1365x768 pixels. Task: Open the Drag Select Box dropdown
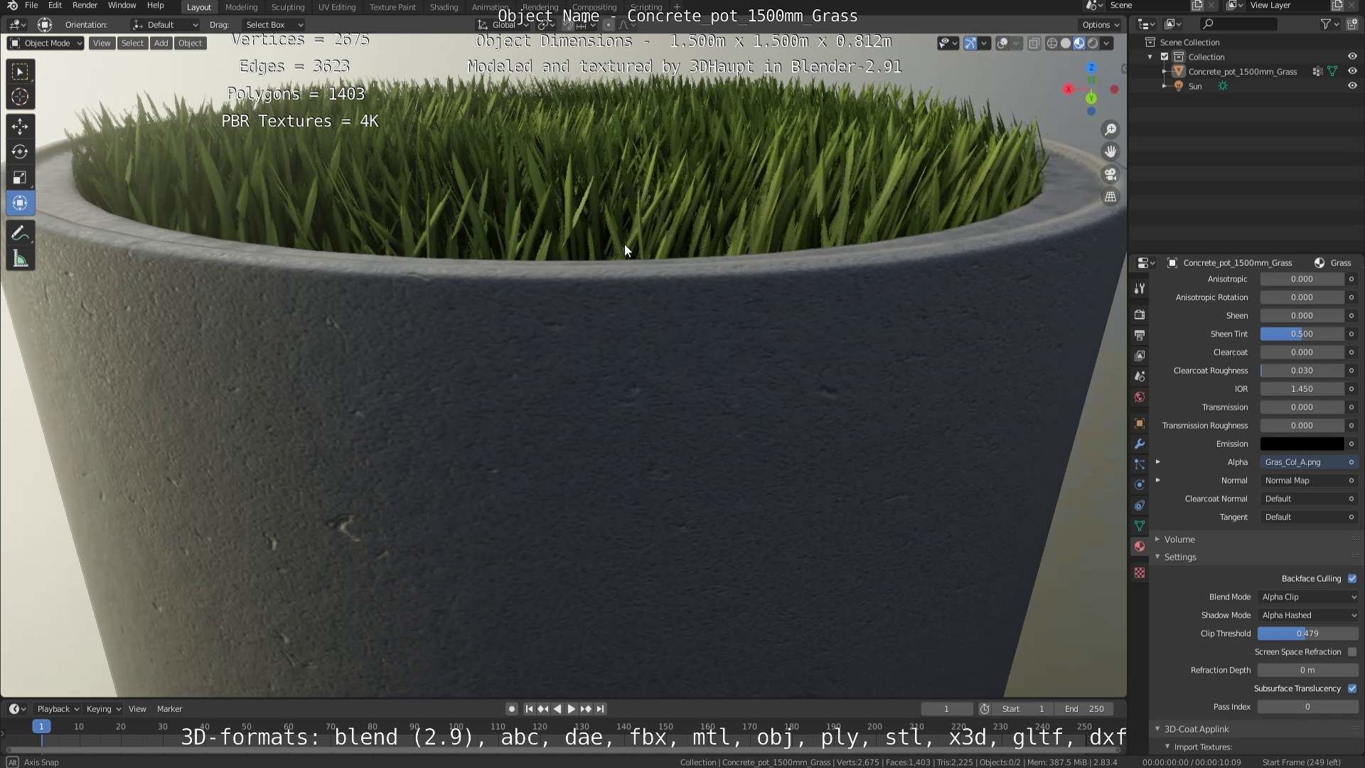coord(274,25)
